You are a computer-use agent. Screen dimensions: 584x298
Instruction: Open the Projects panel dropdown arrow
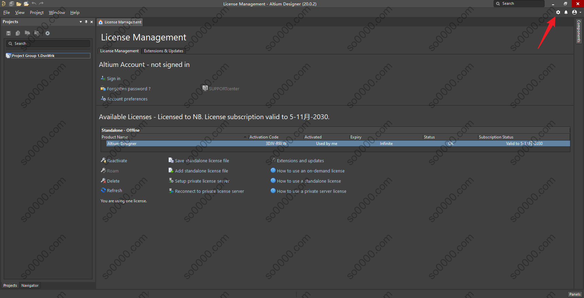pos(81,22)
